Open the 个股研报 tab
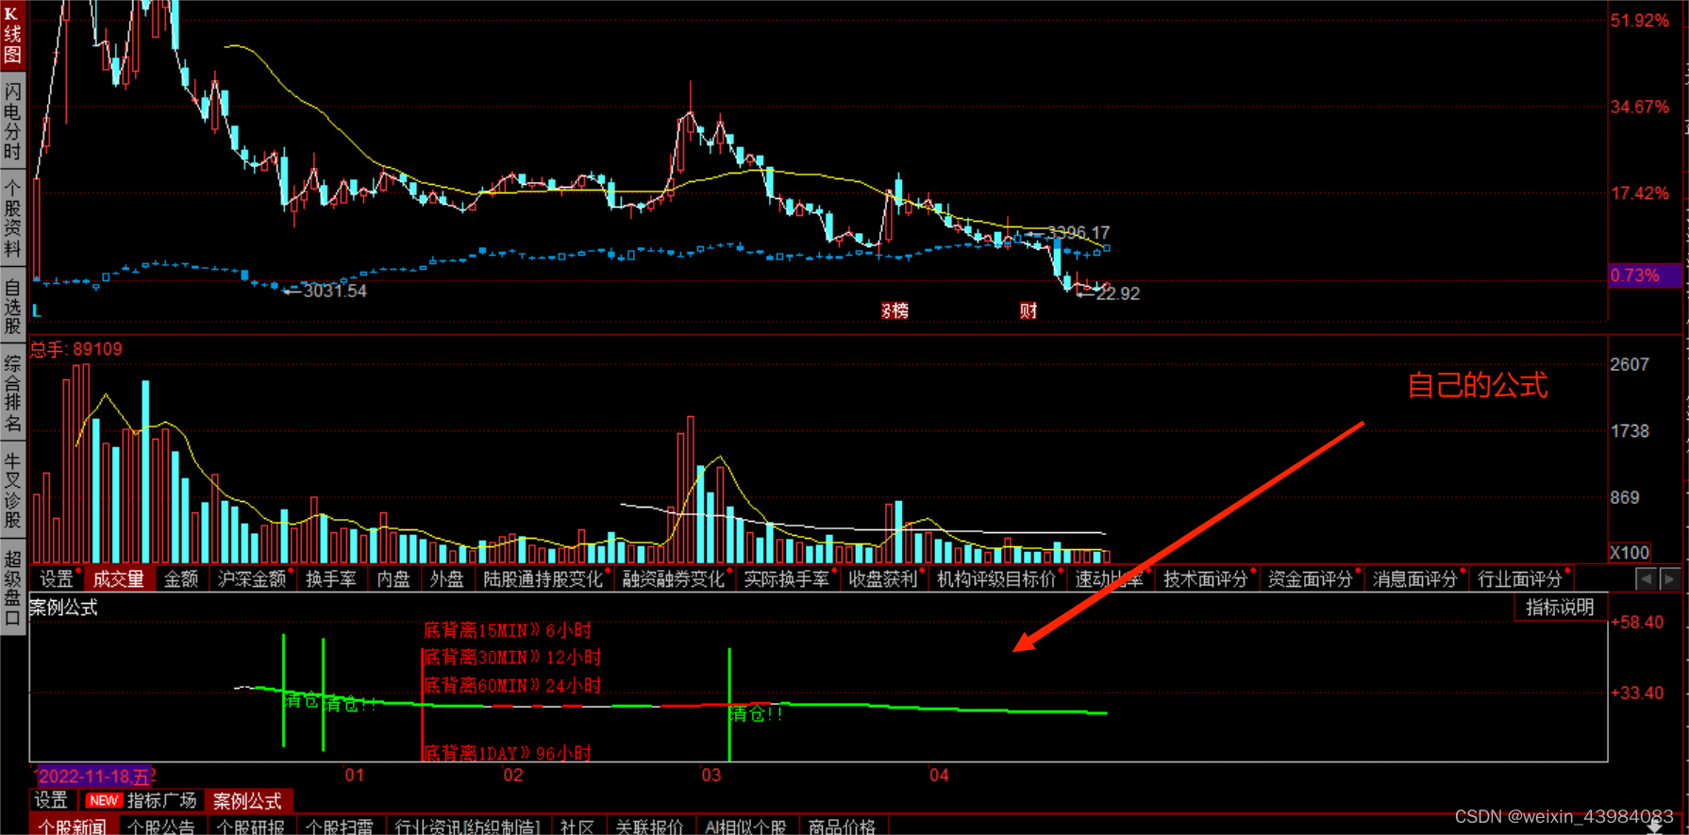 [x=251, y=827]
